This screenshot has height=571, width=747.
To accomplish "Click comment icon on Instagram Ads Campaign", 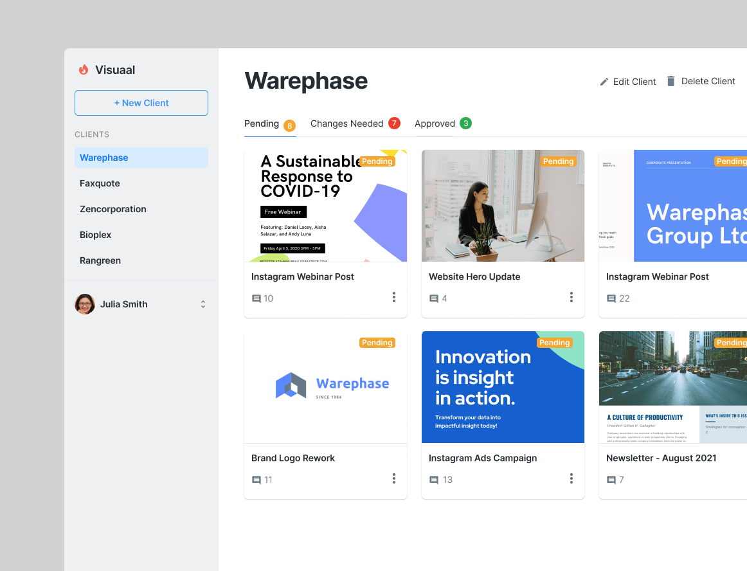I will 434,480.
